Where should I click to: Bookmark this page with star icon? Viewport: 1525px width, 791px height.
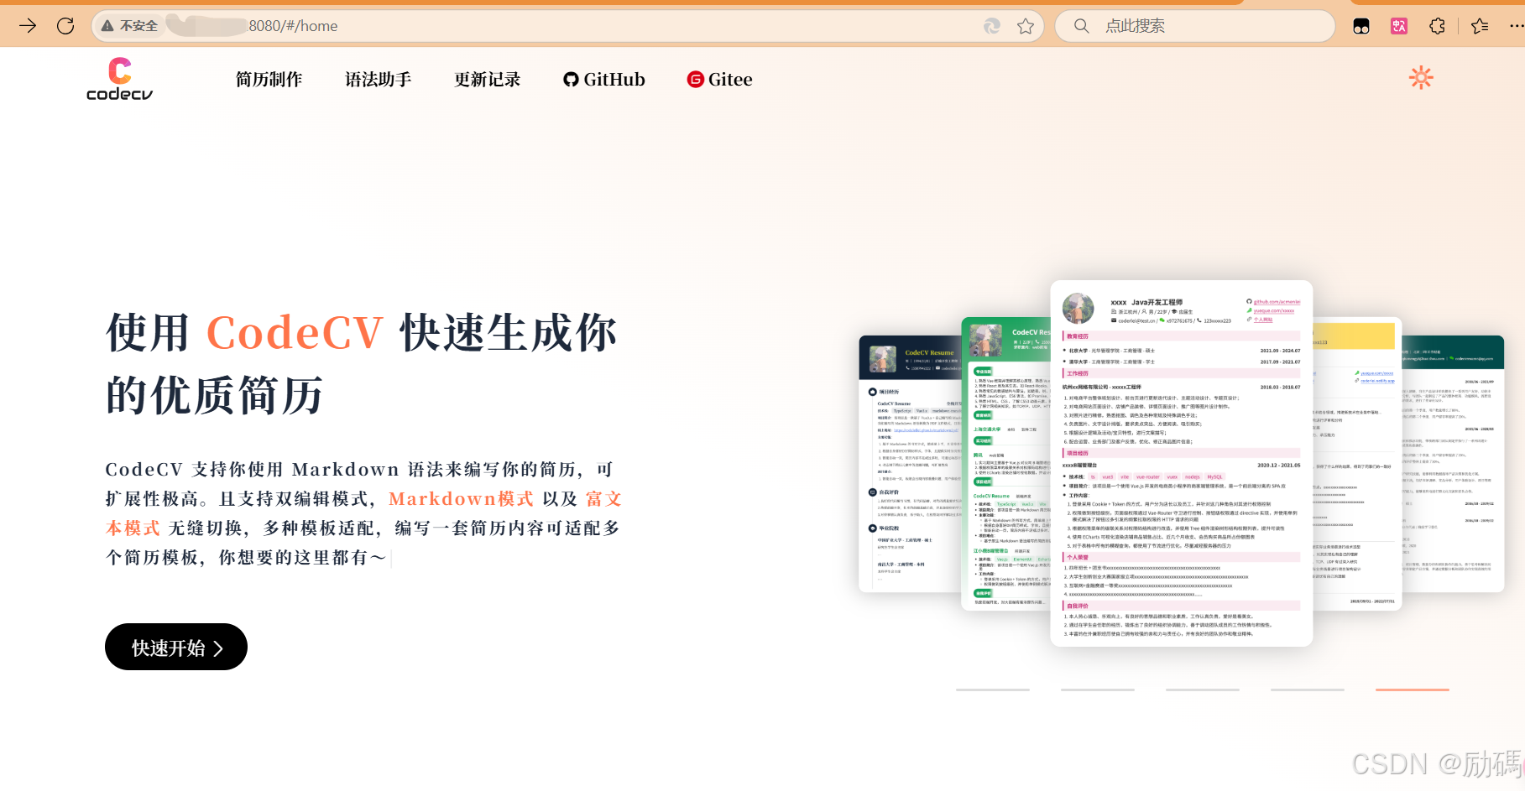coord(1025,26)
